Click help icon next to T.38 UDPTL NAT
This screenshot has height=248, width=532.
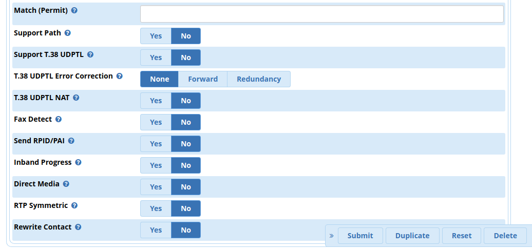click(x=76, y=98)
